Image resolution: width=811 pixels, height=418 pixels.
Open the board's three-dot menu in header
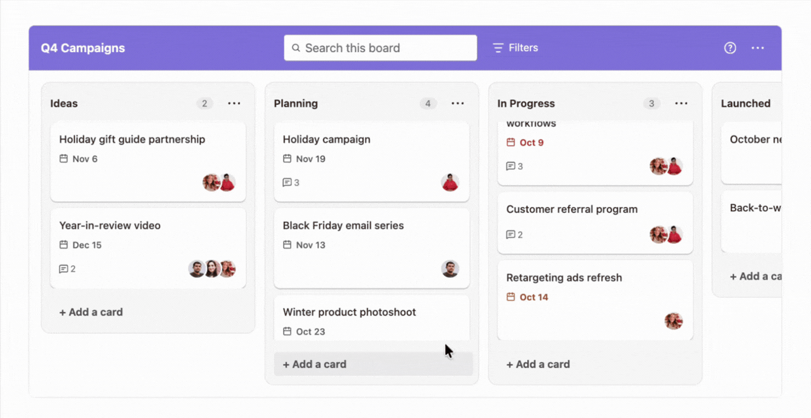tap(758, 48)
